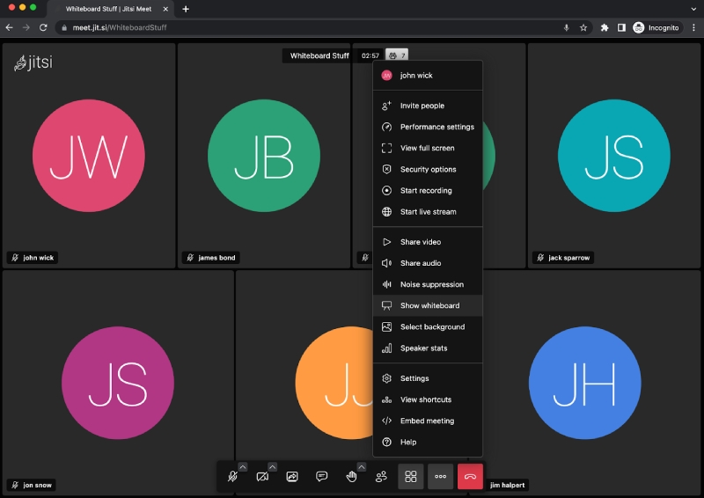
Task: Open a new tab with the plus button
Action: coord(186,9)
